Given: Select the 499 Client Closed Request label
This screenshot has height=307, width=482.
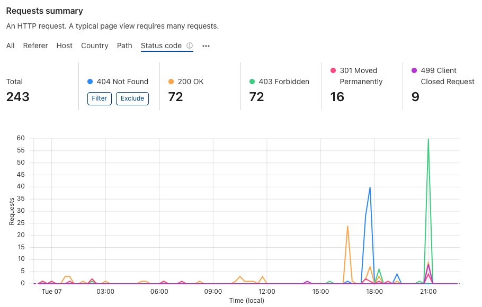Looking at the screenshot, I should [448, 76].
